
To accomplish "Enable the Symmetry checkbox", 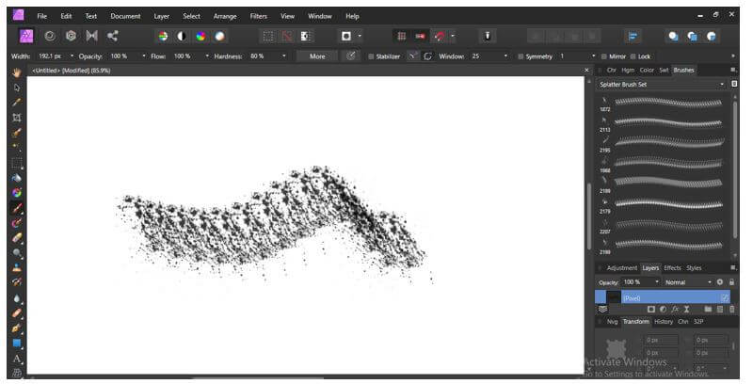I will point(521,56).
